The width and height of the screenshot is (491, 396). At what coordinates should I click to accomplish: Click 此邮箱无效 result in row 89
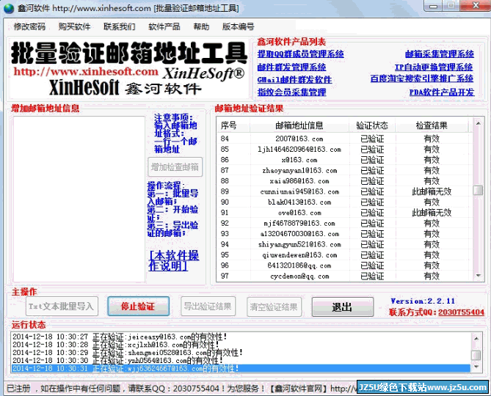[x=432, y=191]
